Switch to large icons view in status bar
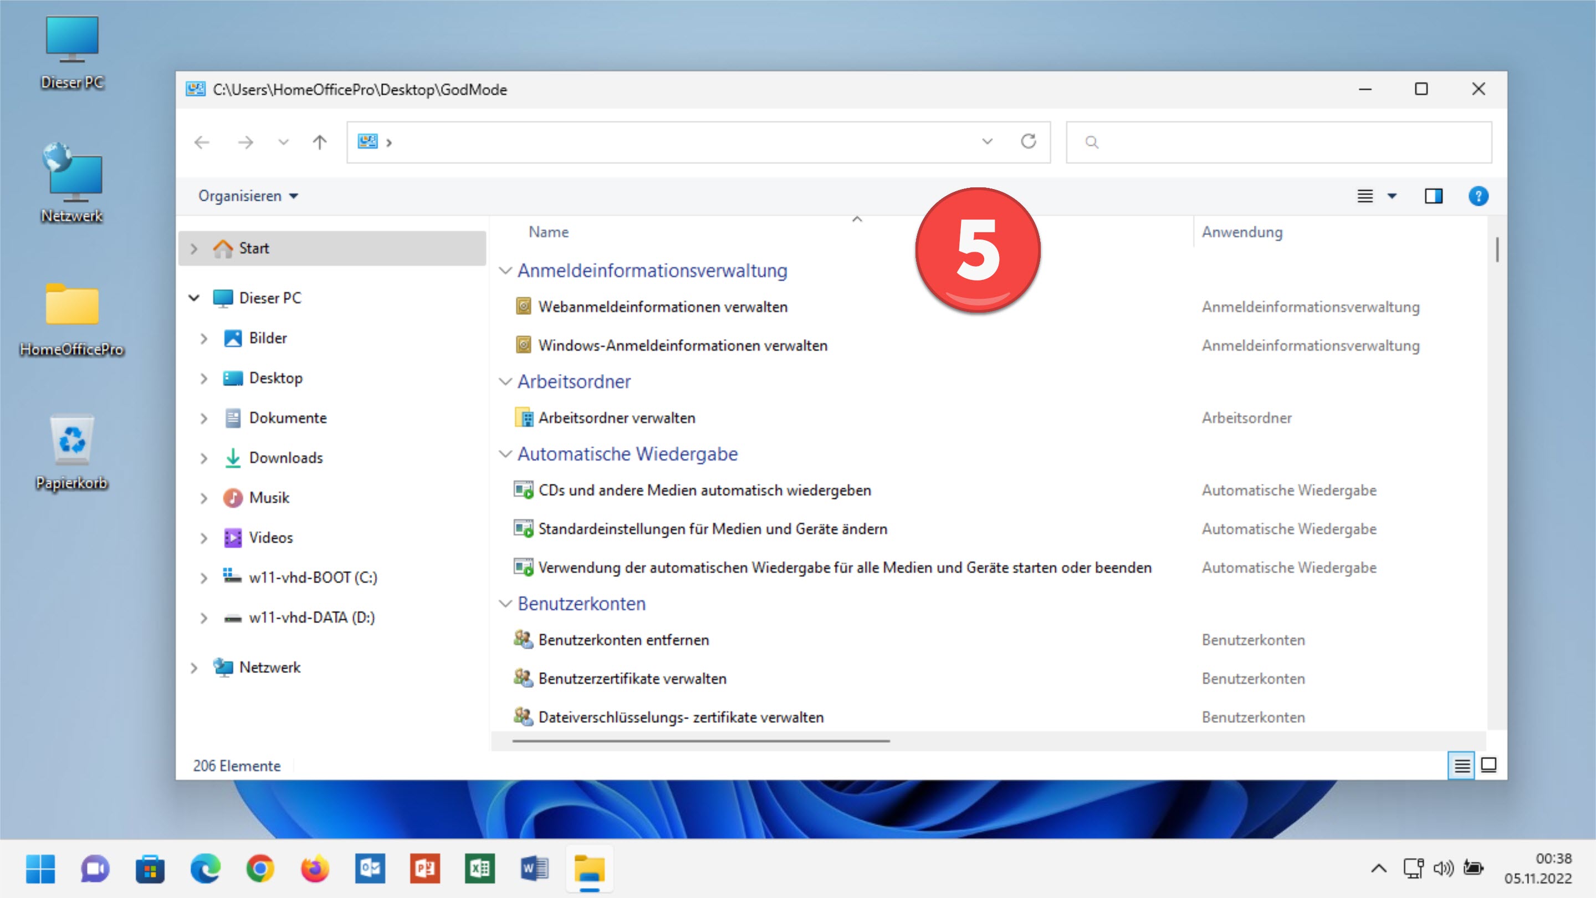The width and height of the screenshot is (1596, 898). coord(1489,766)
